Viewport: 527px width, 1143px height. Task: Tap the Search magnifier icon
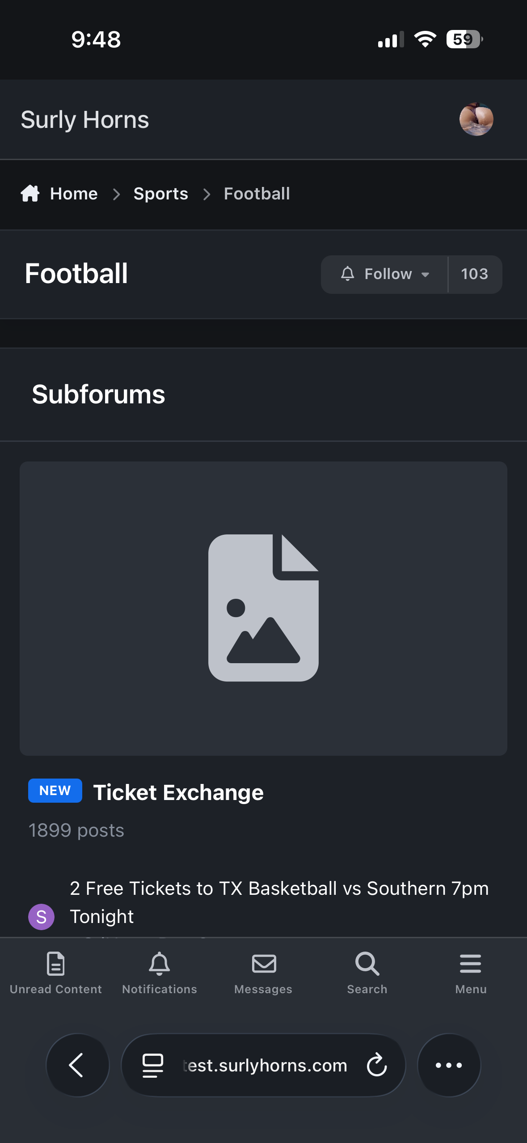[x=367, y=972]
